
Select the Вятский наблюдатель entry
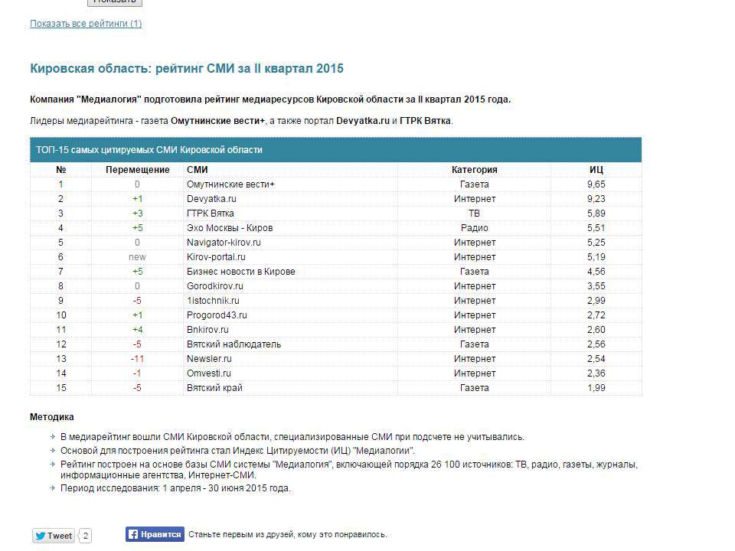(234, 344)
